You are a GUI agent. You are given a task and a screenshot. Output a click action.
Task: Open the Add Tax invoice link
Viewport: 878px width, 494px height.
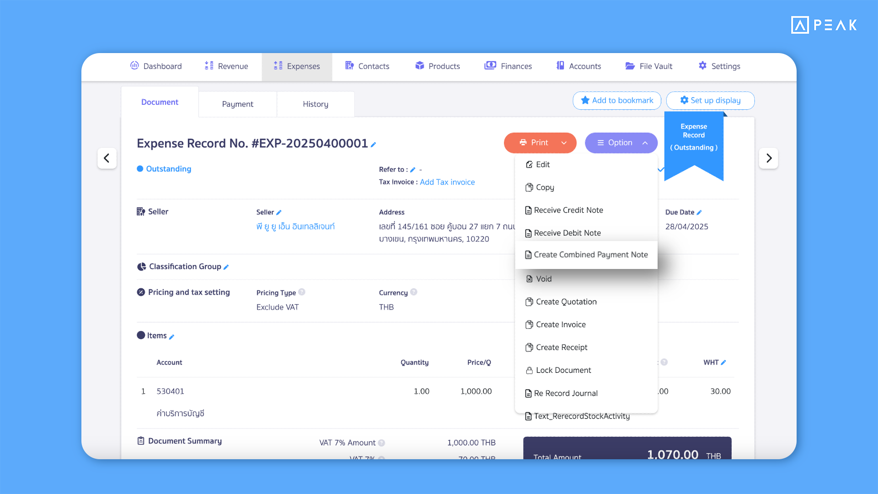click(447, 182)
